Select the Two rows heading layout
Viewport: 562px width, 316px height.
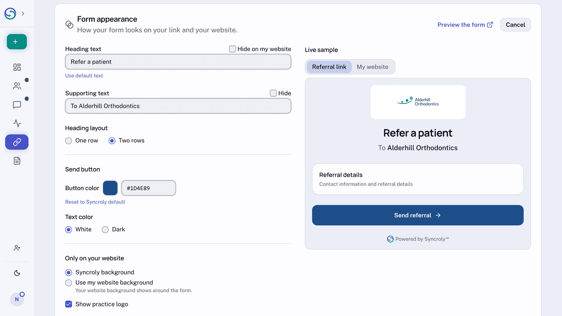tap(112, 140)
